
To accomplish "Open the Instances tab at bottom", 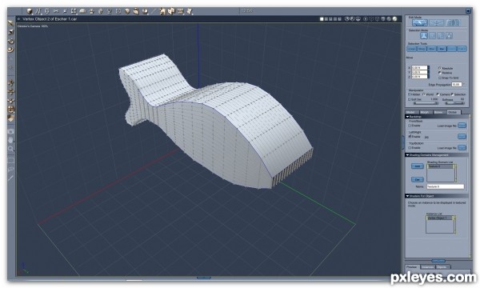I will tap(427, 267).
